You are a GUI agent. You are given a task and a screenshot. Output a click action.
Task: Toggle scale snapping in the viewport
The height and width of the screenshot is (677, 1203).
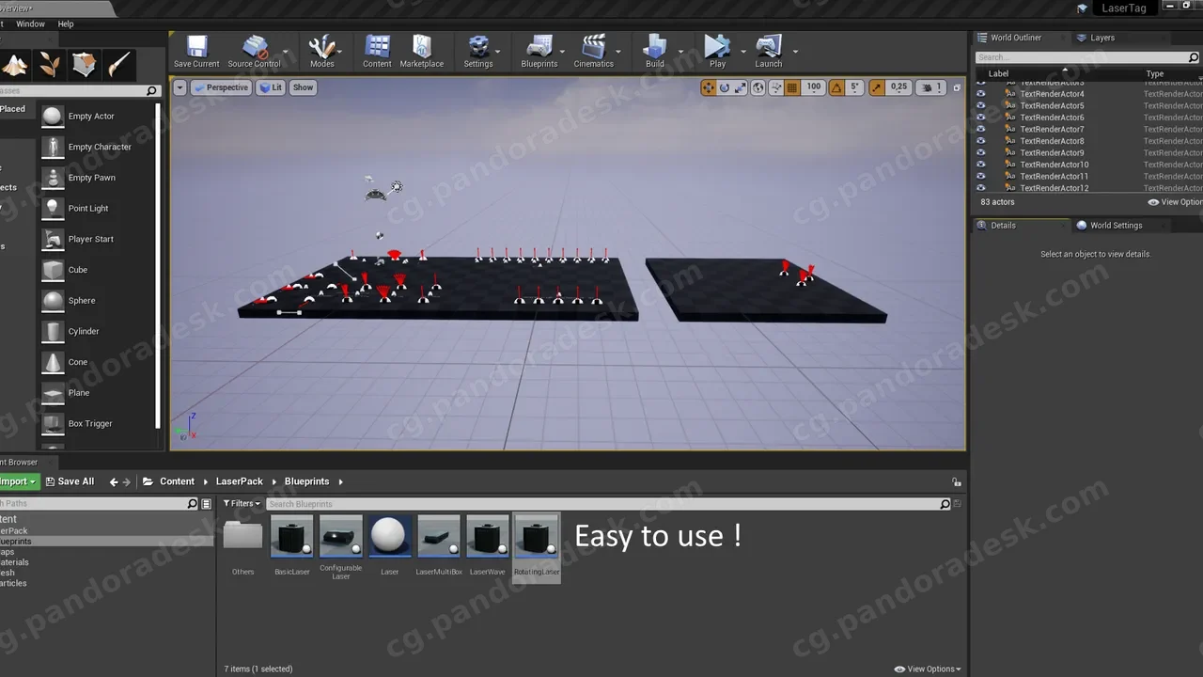877,87
